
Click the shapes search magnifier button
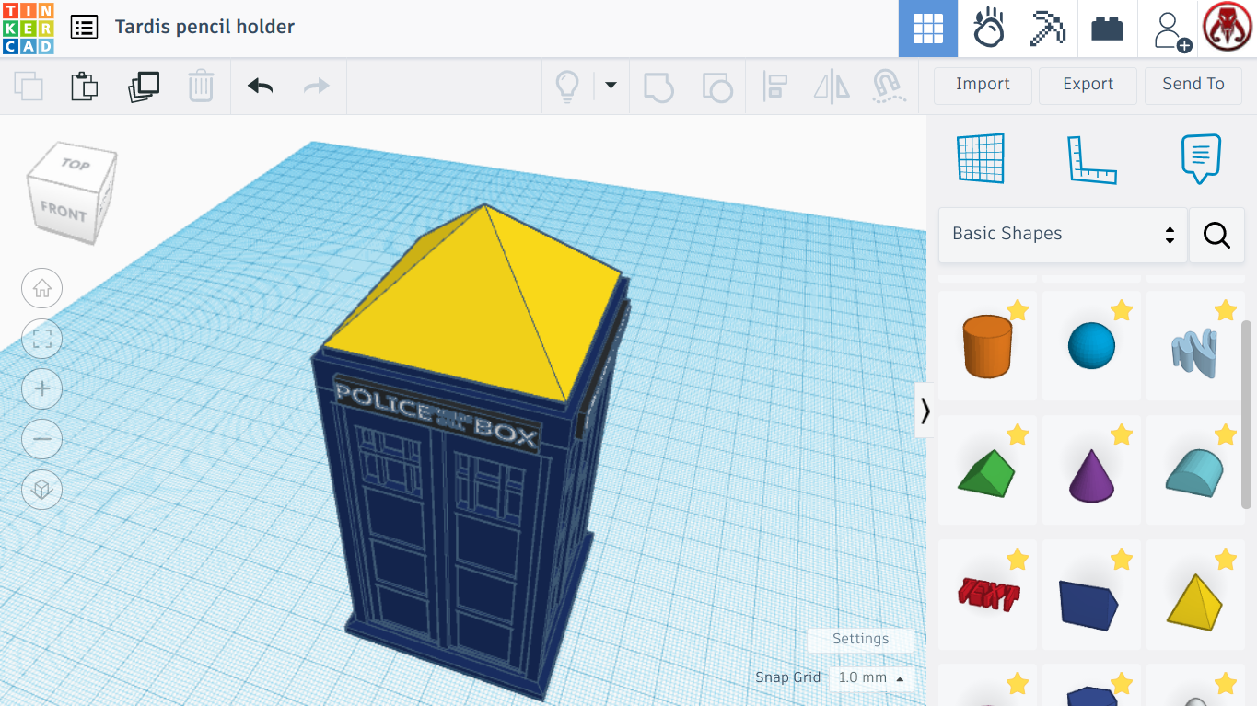click(1216, 235)
